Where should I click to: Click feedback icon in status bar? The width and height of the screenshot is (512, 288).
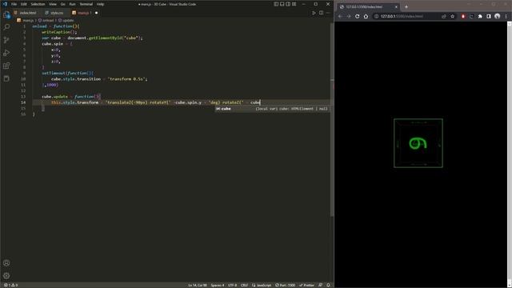click(320, 285)
